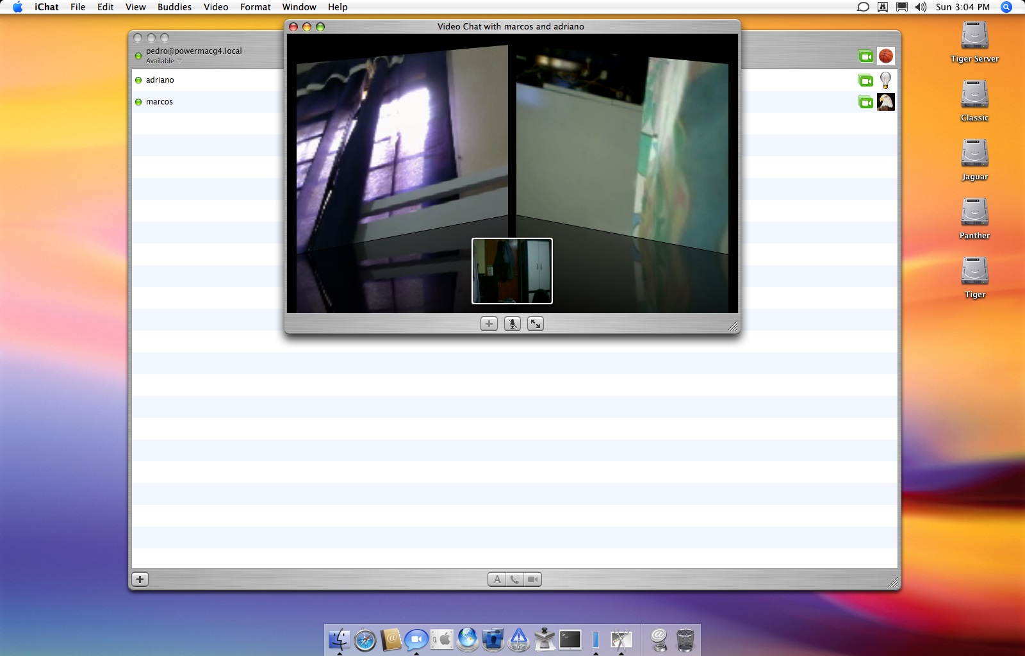Open the Format menu

pyautogui.click(x=256, y=7)
